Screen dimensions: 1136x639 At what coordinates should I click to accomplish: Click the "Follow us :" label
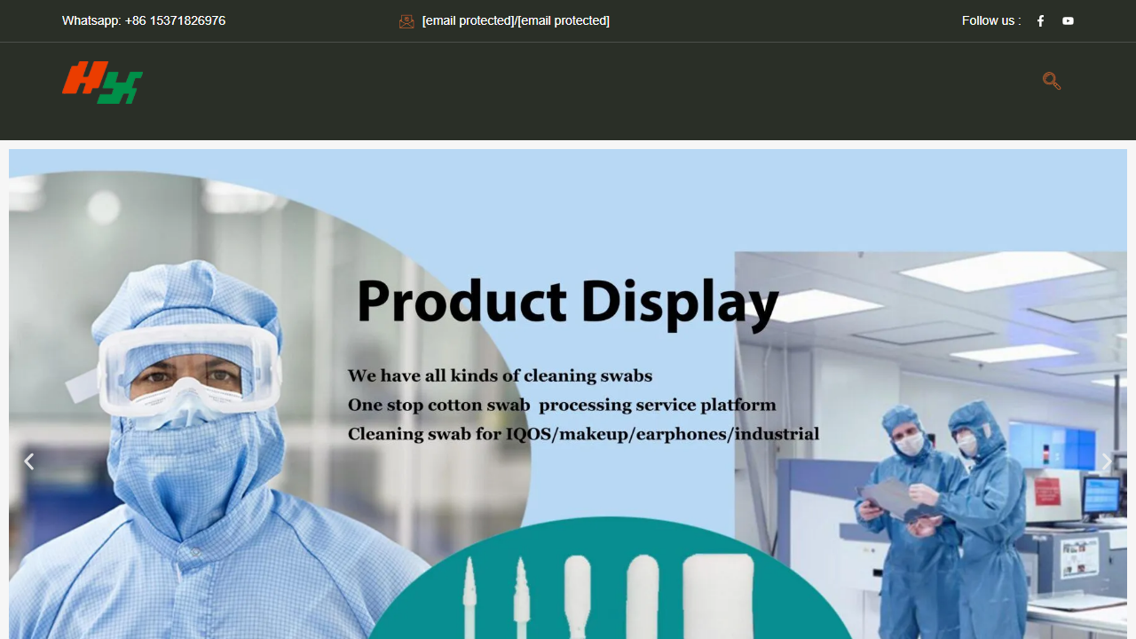[x=991, y=20]
